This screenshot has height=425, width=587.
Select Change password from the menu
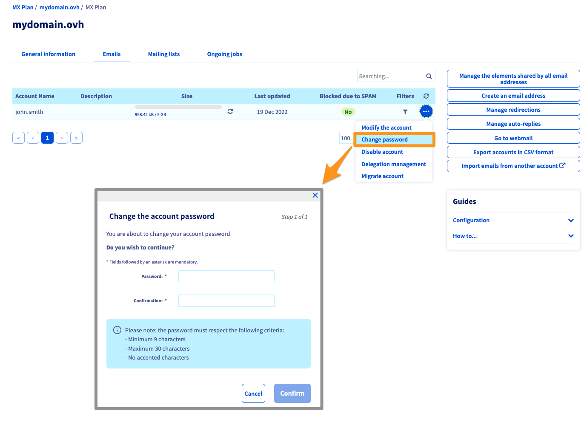(x=384, y=139)
